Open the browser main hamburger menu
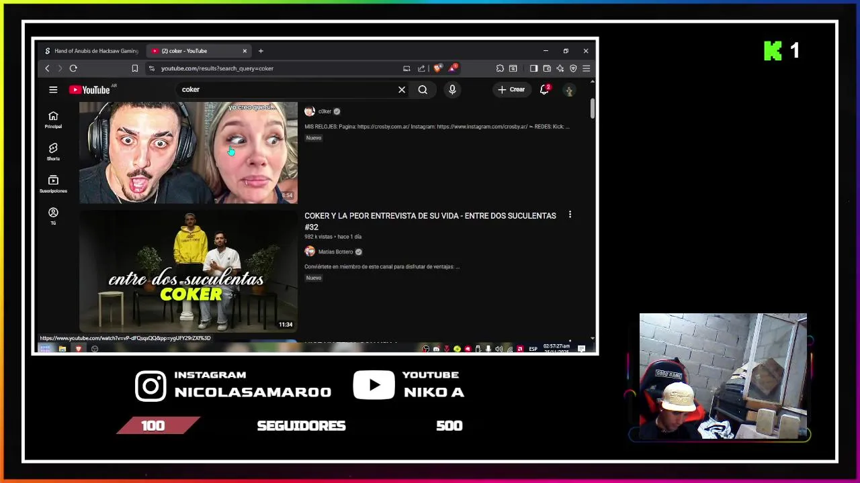Image resolution: width=860 pixels, height=483 pixels. tap(587, 68)
